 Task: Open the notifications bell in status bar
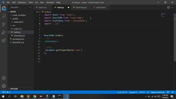172,92
